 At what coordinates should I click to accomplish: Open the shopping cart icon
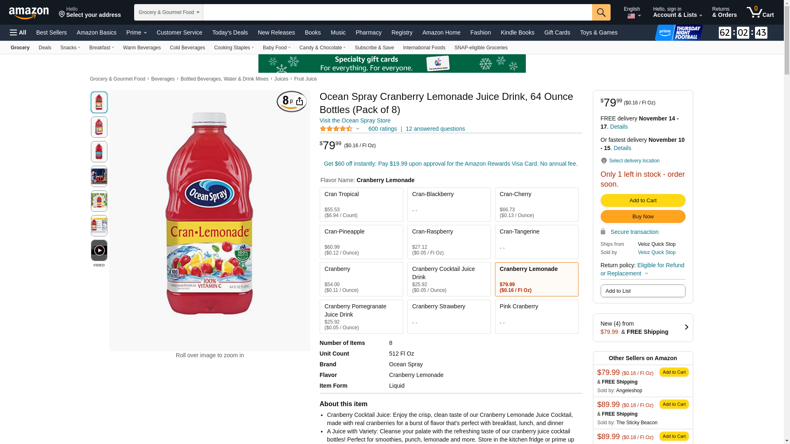(x=760, y=12)
